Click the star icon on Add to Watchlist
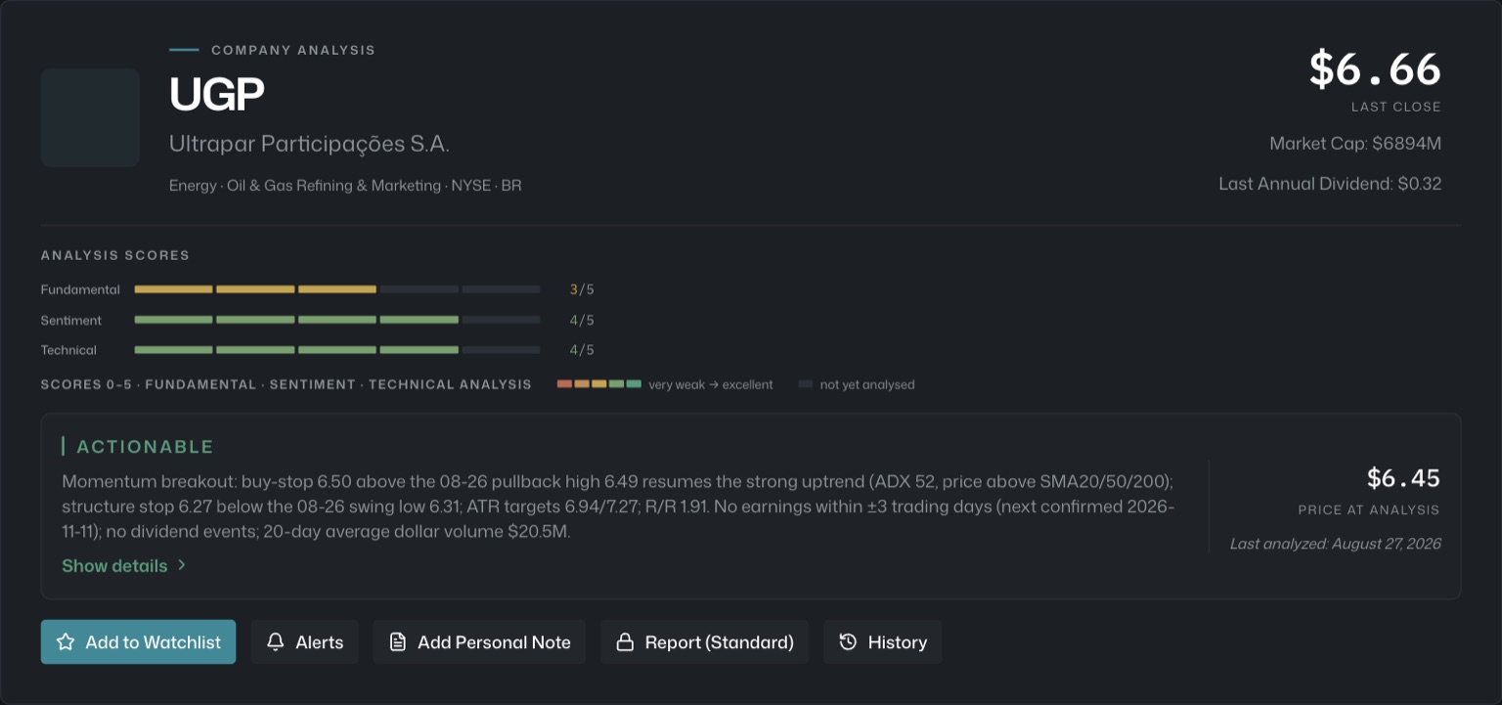 66,642
